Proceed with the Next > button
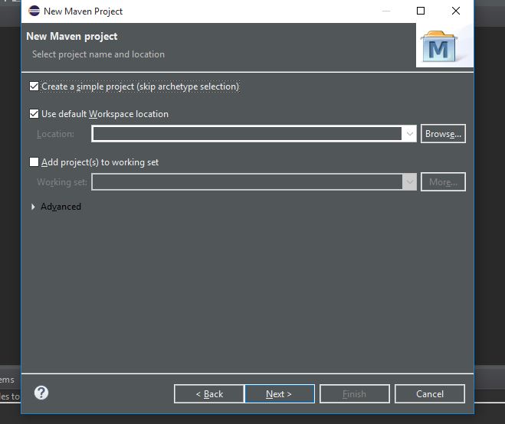Viewport: 505px width, 424px height. tap(280, 393)
